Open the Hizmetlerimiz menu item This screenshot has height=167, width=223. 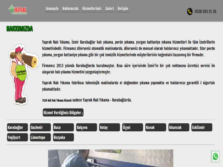pos(92,9)
